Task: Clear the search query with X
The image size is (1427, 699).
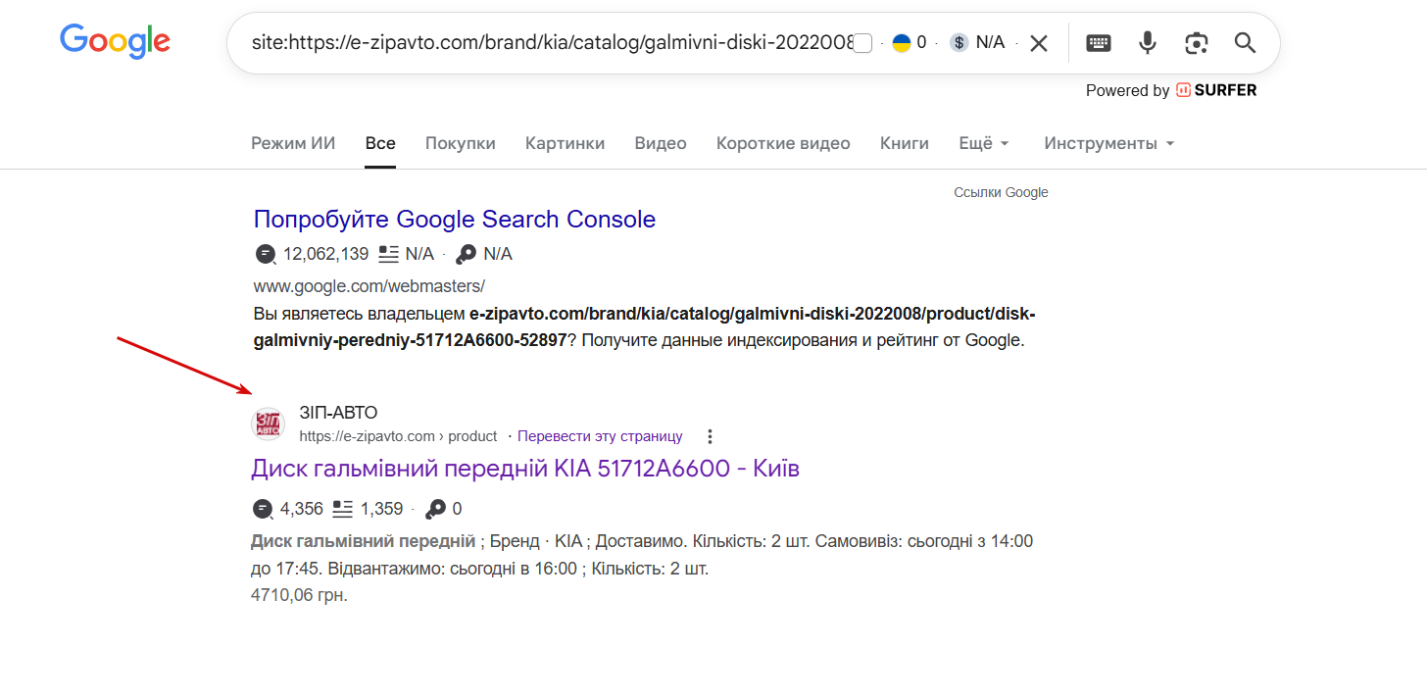Action: click(x=1039, y=43)
